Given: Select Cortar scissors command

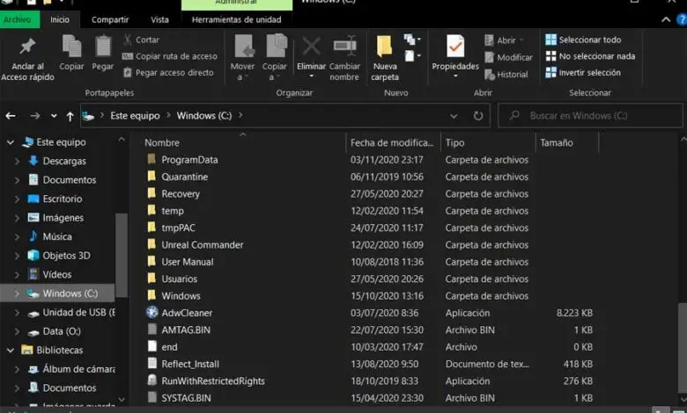Looking at the screenshot, I should point(141,40).
